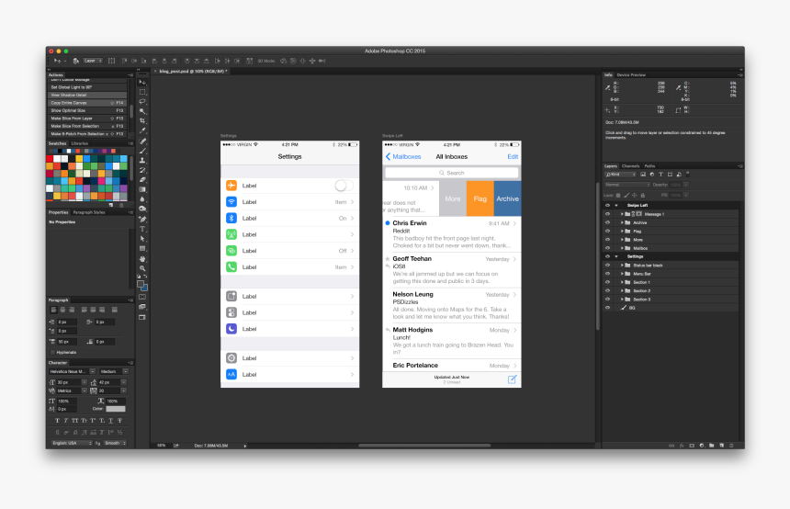Select the Move tool in the toolbox
Screen dimensions: 790x509
142,82
